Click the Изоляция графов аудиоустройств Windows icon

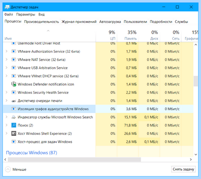[x=14, y=109]
